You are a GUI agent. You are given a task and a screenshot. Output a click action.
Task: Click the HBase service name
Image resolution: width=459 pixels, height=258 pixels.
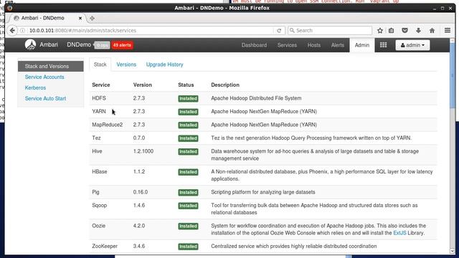[x=100, y=171]
